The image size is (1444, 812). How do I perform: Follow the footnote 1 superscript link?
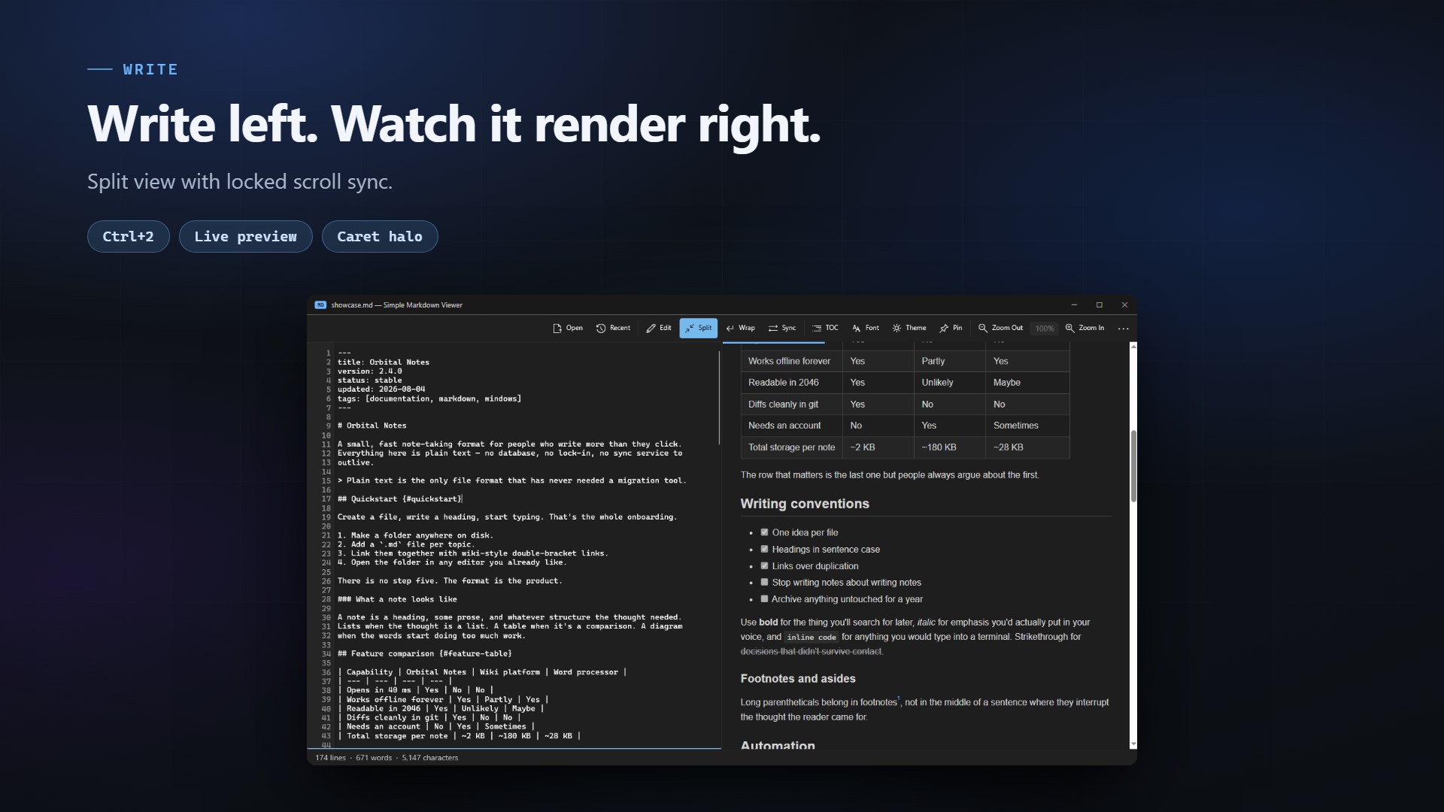coord(899,699)
